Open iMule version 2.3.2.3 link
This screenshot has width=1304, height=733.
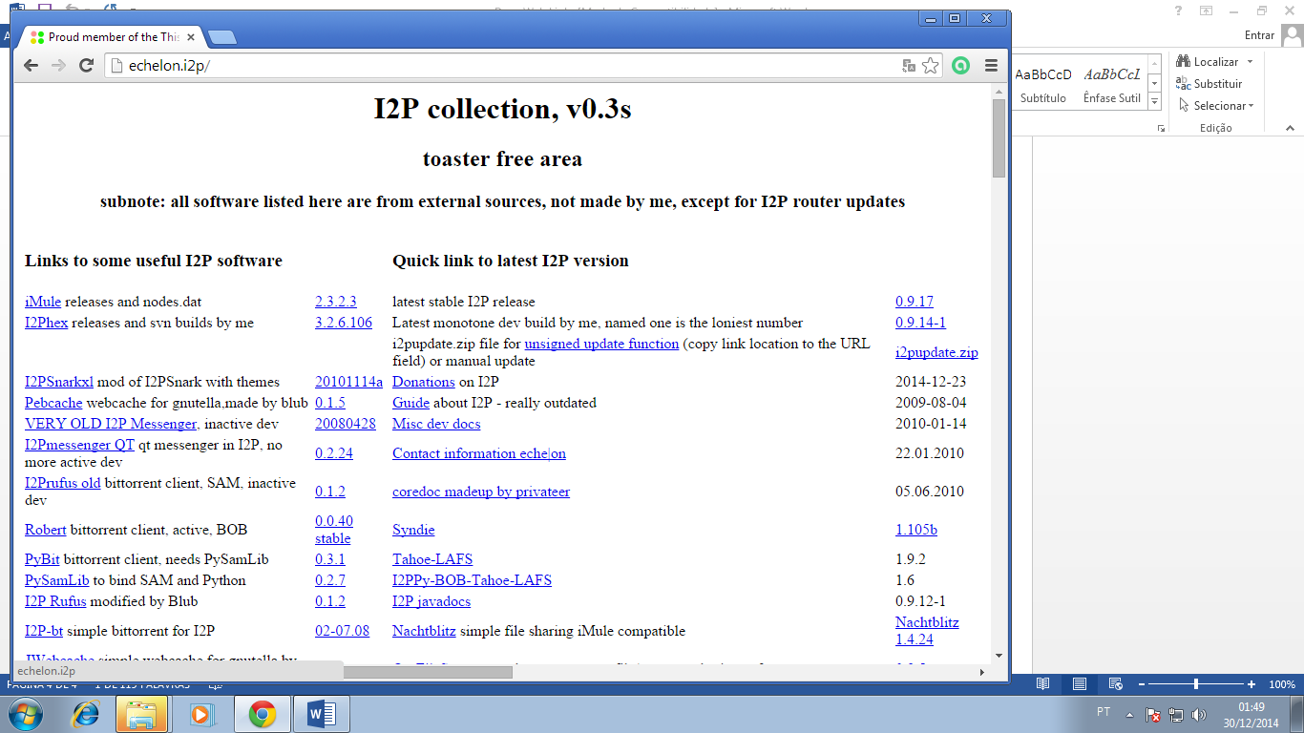pyautogui.click(x=336, y=302)
